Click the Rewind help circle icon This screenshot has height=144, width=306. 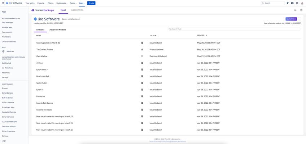[x=301, y=10]
